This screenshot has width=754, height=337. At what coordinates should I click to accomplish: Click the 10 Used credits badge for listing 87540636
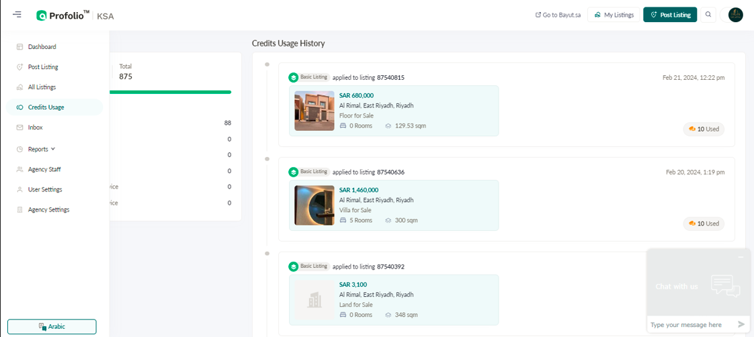click(704, 224)
